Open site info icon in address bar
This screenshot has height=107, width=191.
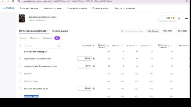pyautogui.click(x=19, y=1)
